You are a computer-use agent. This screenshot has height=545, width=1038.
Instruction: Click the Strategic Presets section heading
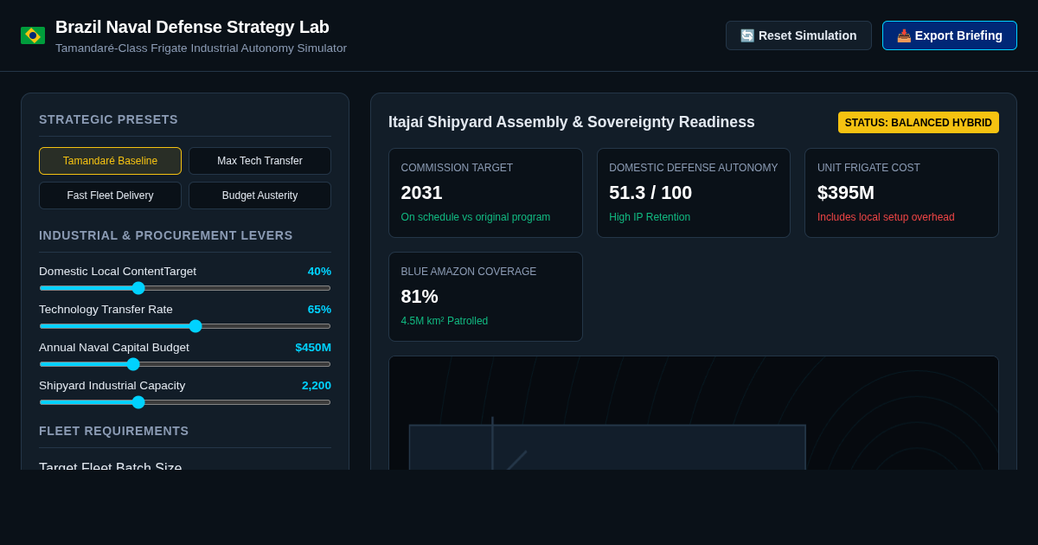tap(108, 119)
